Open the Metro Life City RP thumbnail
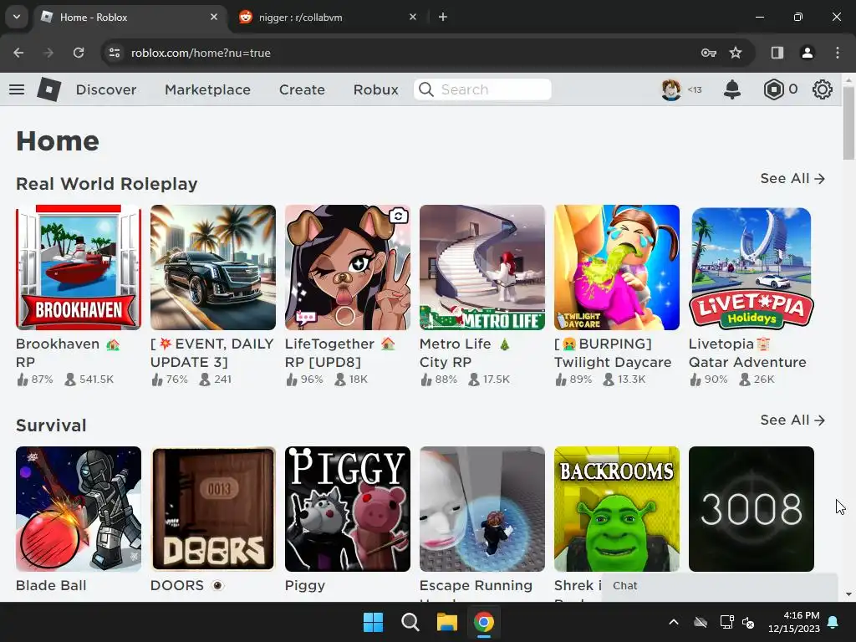856x642 pixels. pyautogui.click(x=482, y=267)
